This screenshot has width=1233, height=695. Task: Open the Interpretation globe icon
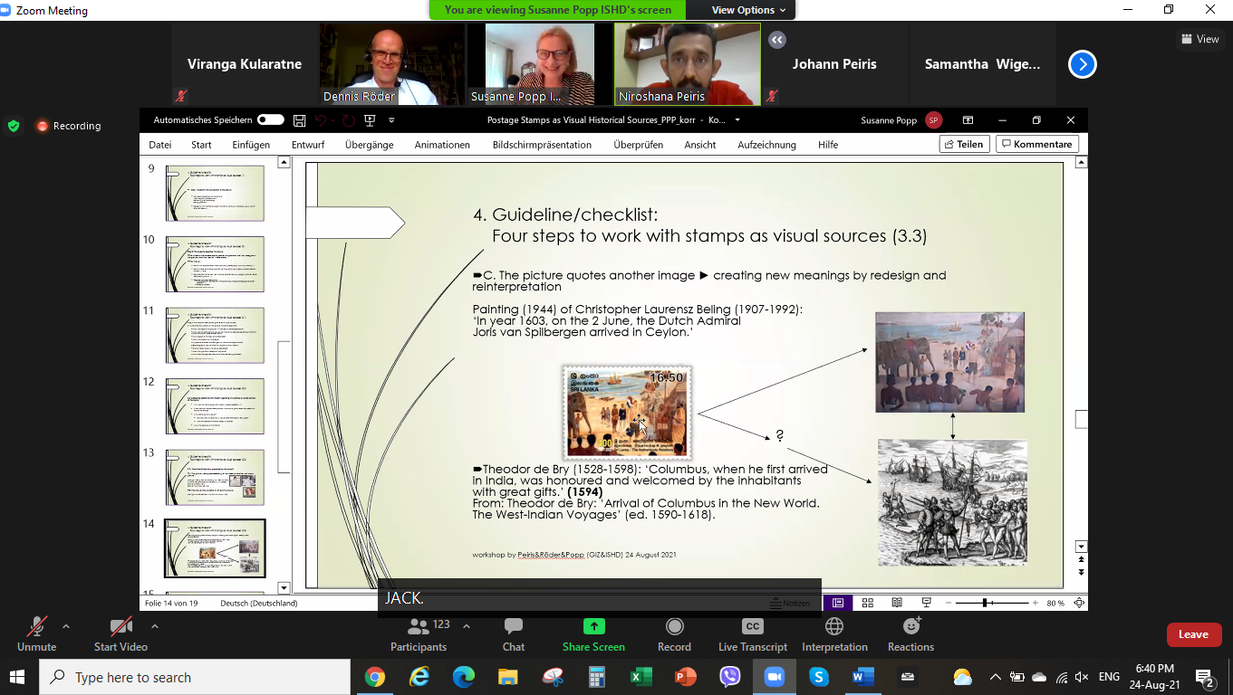pos(834,626)
